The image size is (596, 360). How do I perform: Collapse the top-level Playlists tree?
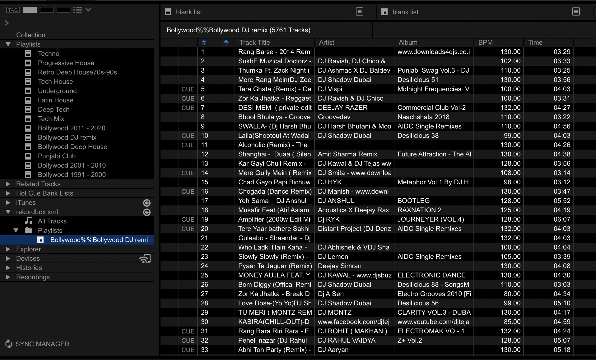pos(8,44)
